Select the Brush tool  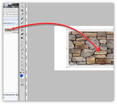pyautogui.click(x=22, y=23)
